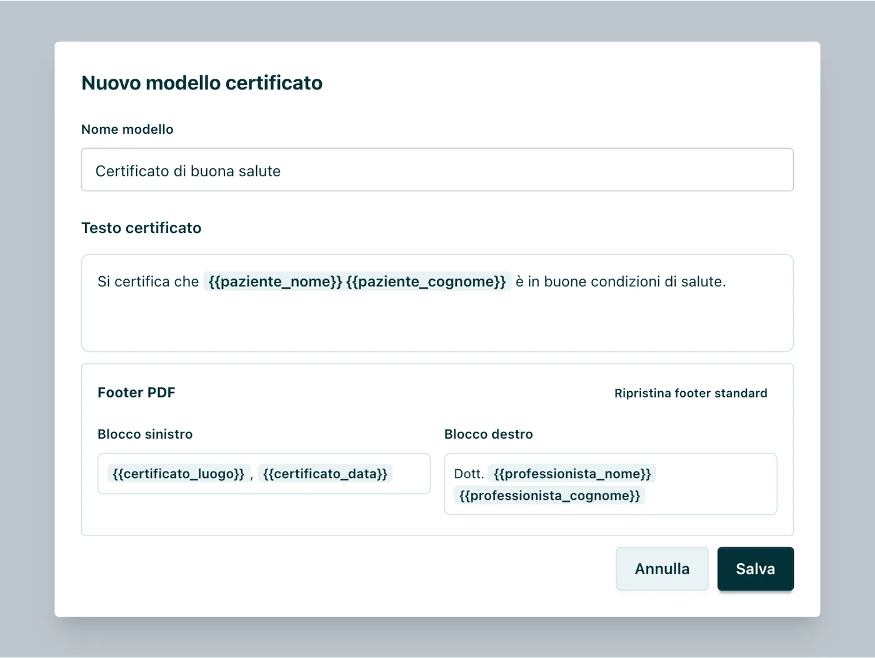Focus the Nome modello input field
The height and width of the screenshot is (658, 875).
tap(437, 170)
